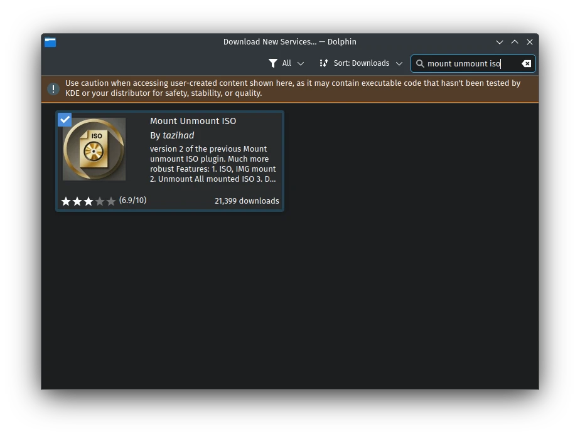Image resolution: width=580 pixels, height=438 pixels.
Task: Click the funnel filter icon
Action: pos(273,63)
